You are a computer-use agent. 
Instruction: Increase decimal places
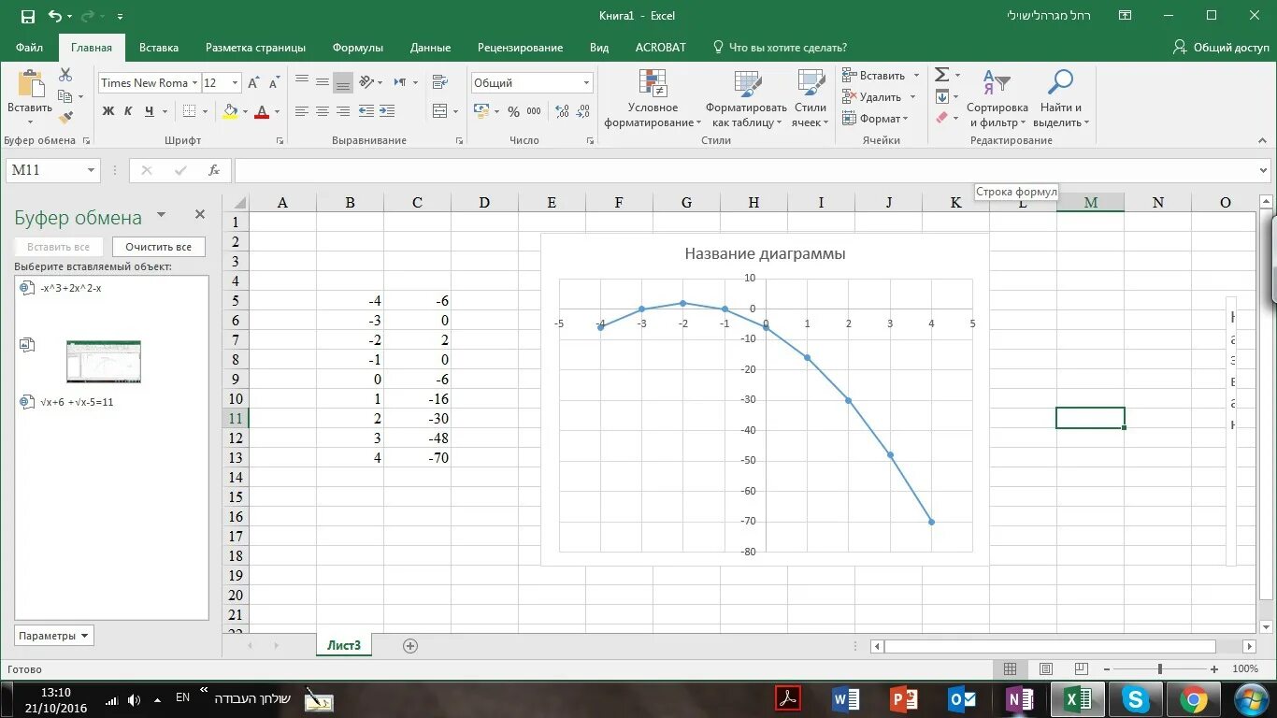pos(563,111)
